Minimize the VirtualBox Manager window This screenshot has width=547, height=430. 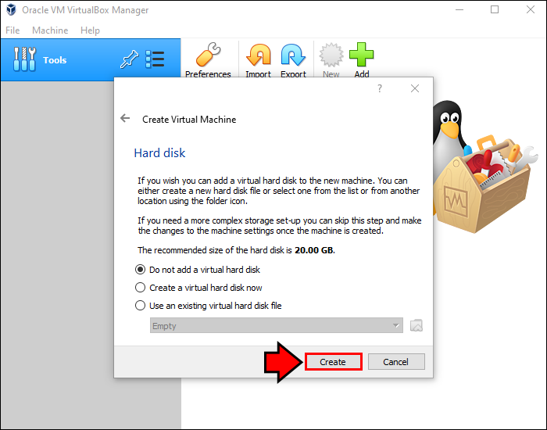click(459, 9)
